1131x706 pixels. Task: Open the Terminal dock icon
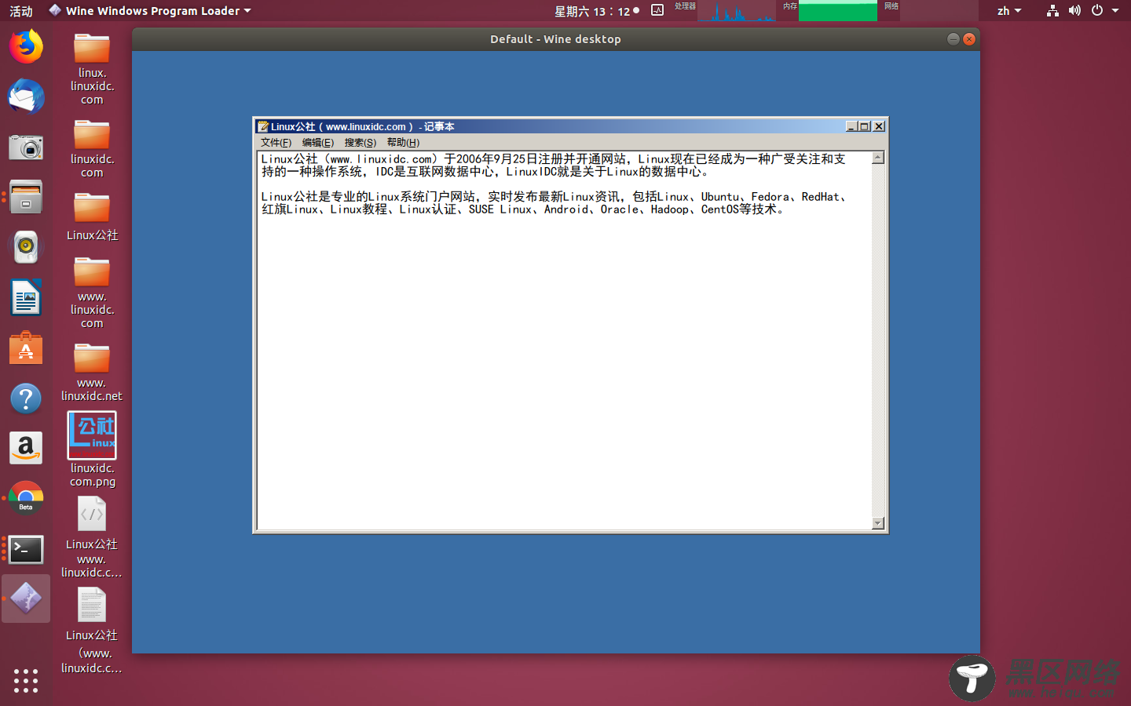(26, 549)
